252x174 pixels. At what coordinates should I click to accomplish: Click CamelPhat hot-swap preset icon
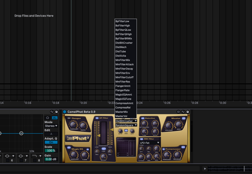pos(183,112)
